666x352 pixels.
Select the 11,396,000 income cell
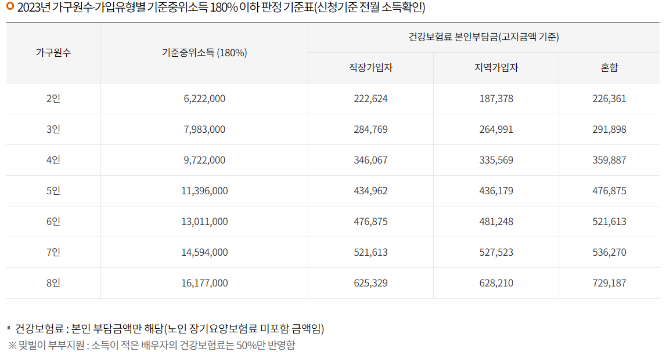pos(204,191)
